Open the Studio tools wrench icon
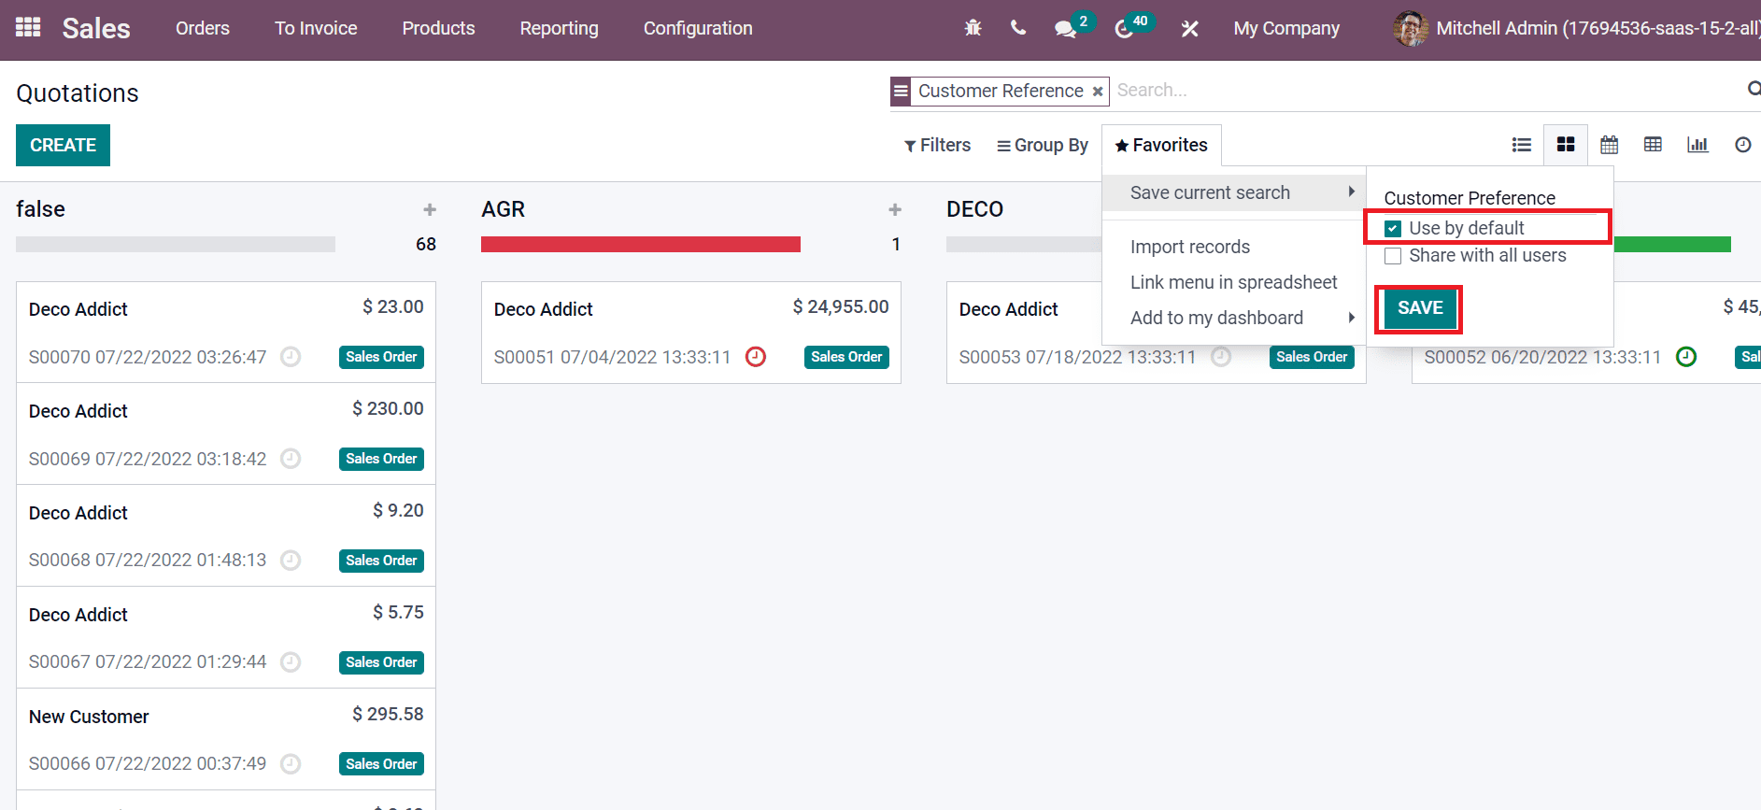The width and height of the screenshot is (1761, 810). click(1189, 29)
